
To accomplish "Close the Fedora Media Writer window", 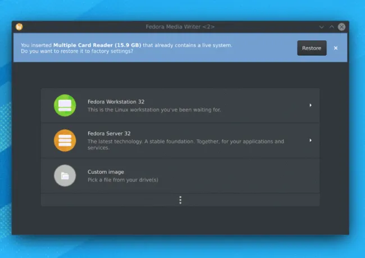I will pyautogui.click(x=341, y=27).
